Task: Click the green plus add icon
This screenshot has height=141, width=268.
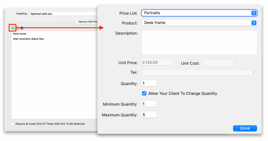Action: (x=13, y=28)
